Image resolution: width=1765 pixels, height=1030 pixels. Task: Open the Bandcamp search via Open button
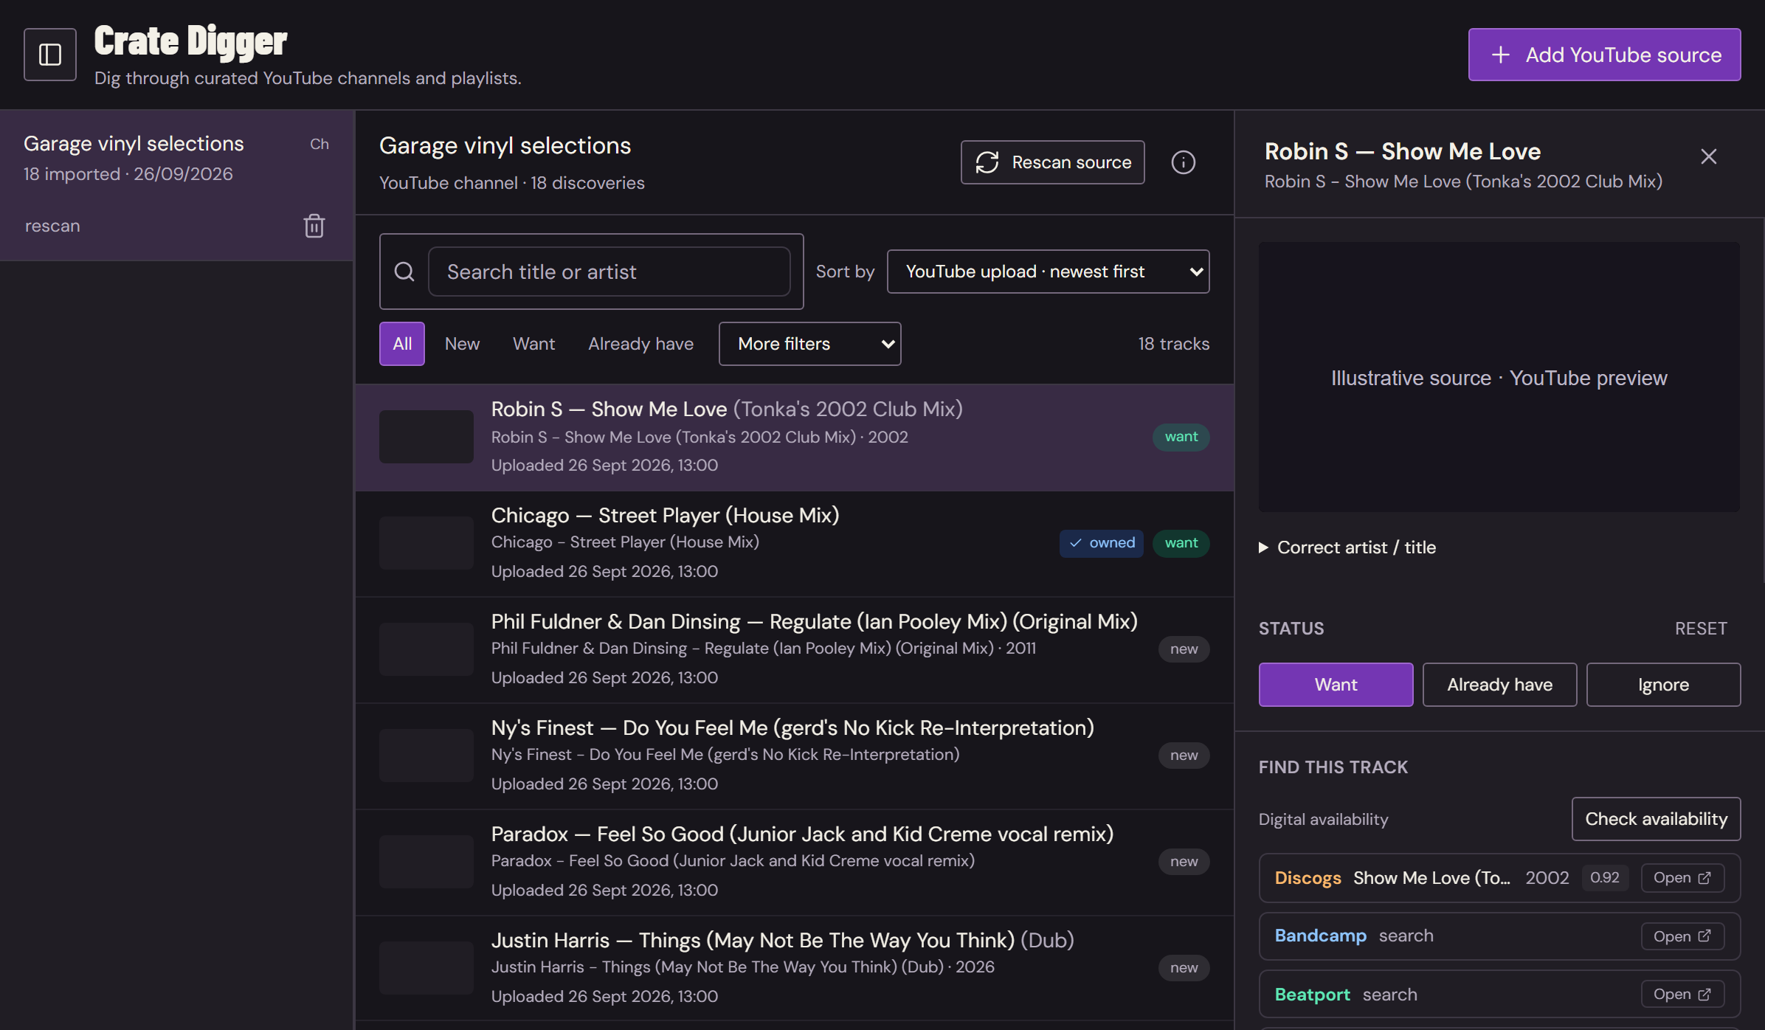(1682, 936)
